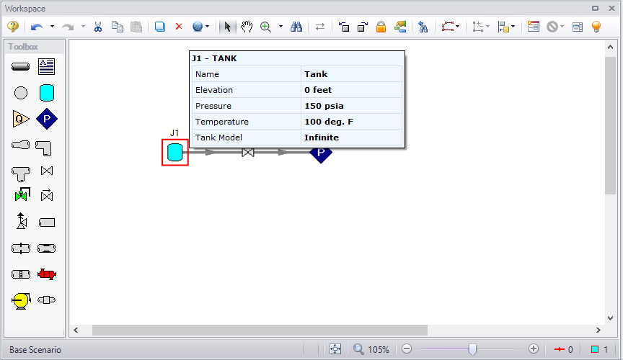Toggle the padlock Lock Object button
The height and width of the screenshot is (360, 623).
tap(381, 27)
